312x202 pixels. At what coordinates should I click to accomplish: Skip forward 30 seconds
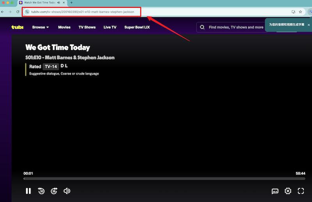point(54,191)
